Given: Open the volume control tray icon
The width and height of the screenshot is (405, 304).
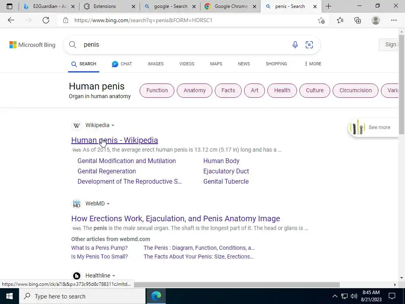Looking at the screenshot, I should tap(354, 296).
